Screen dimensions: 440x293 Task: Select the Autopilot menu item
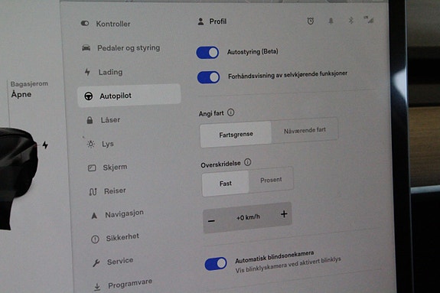click(129, 96)
